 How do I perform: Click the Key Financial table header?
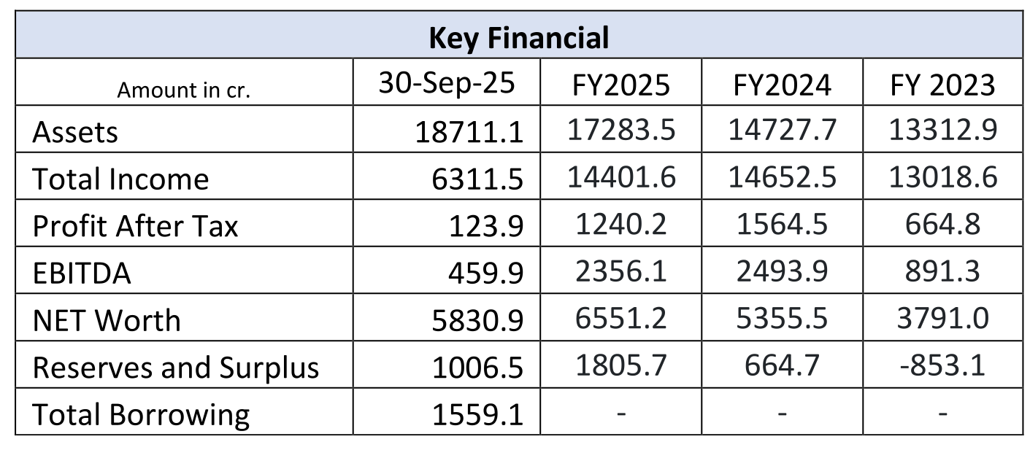tap(518, 37)
